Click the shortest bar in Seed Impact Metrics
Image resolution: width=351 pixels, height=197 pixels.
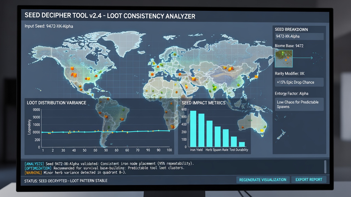(x=242, y=144)
